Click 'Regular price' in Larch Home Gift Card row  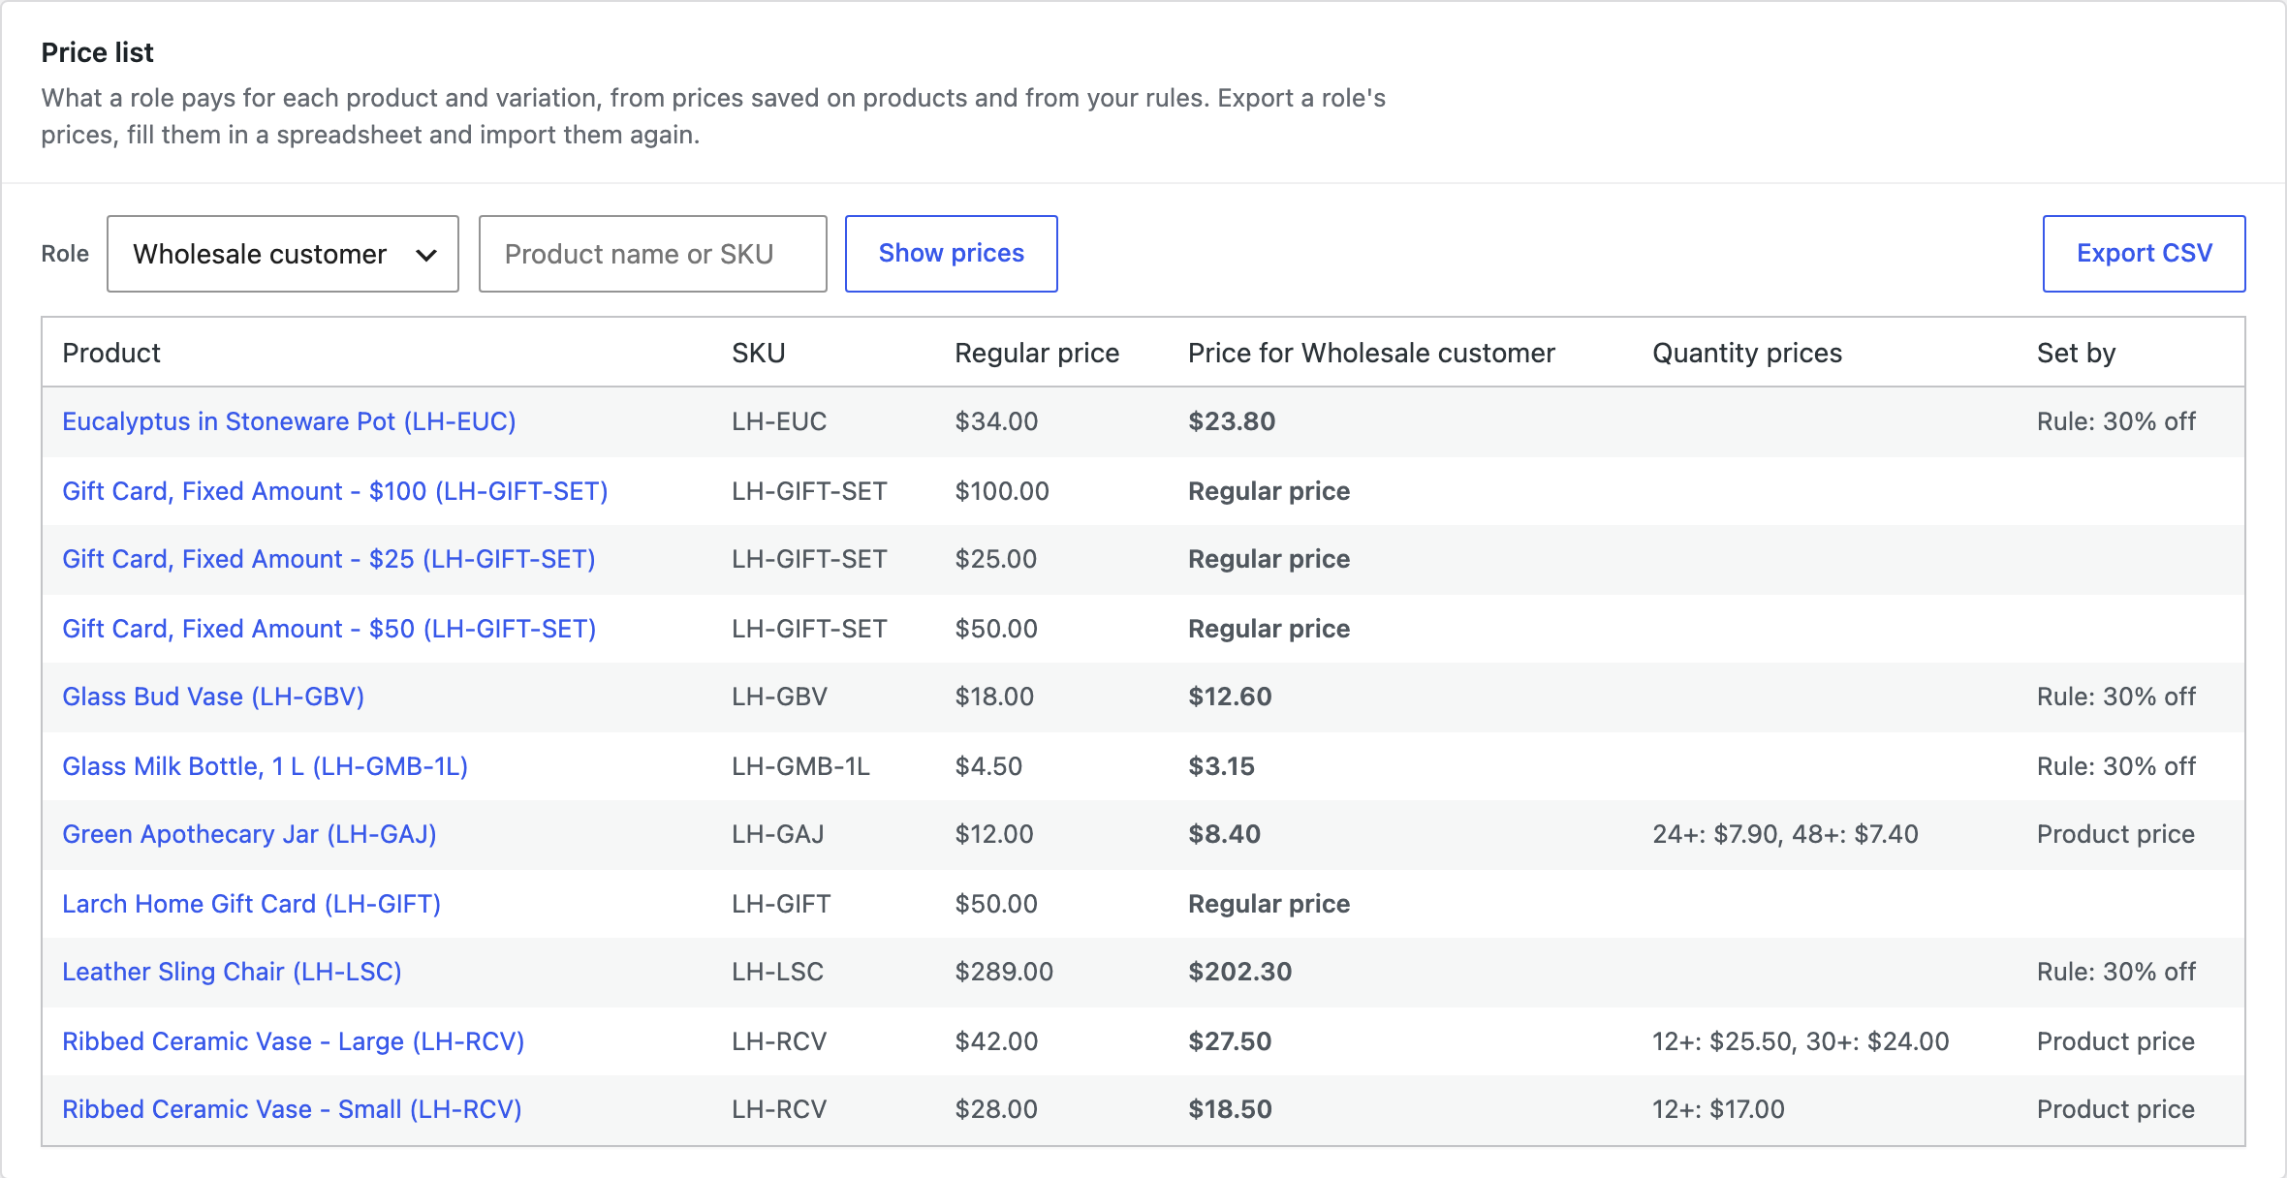[1269, 904]
